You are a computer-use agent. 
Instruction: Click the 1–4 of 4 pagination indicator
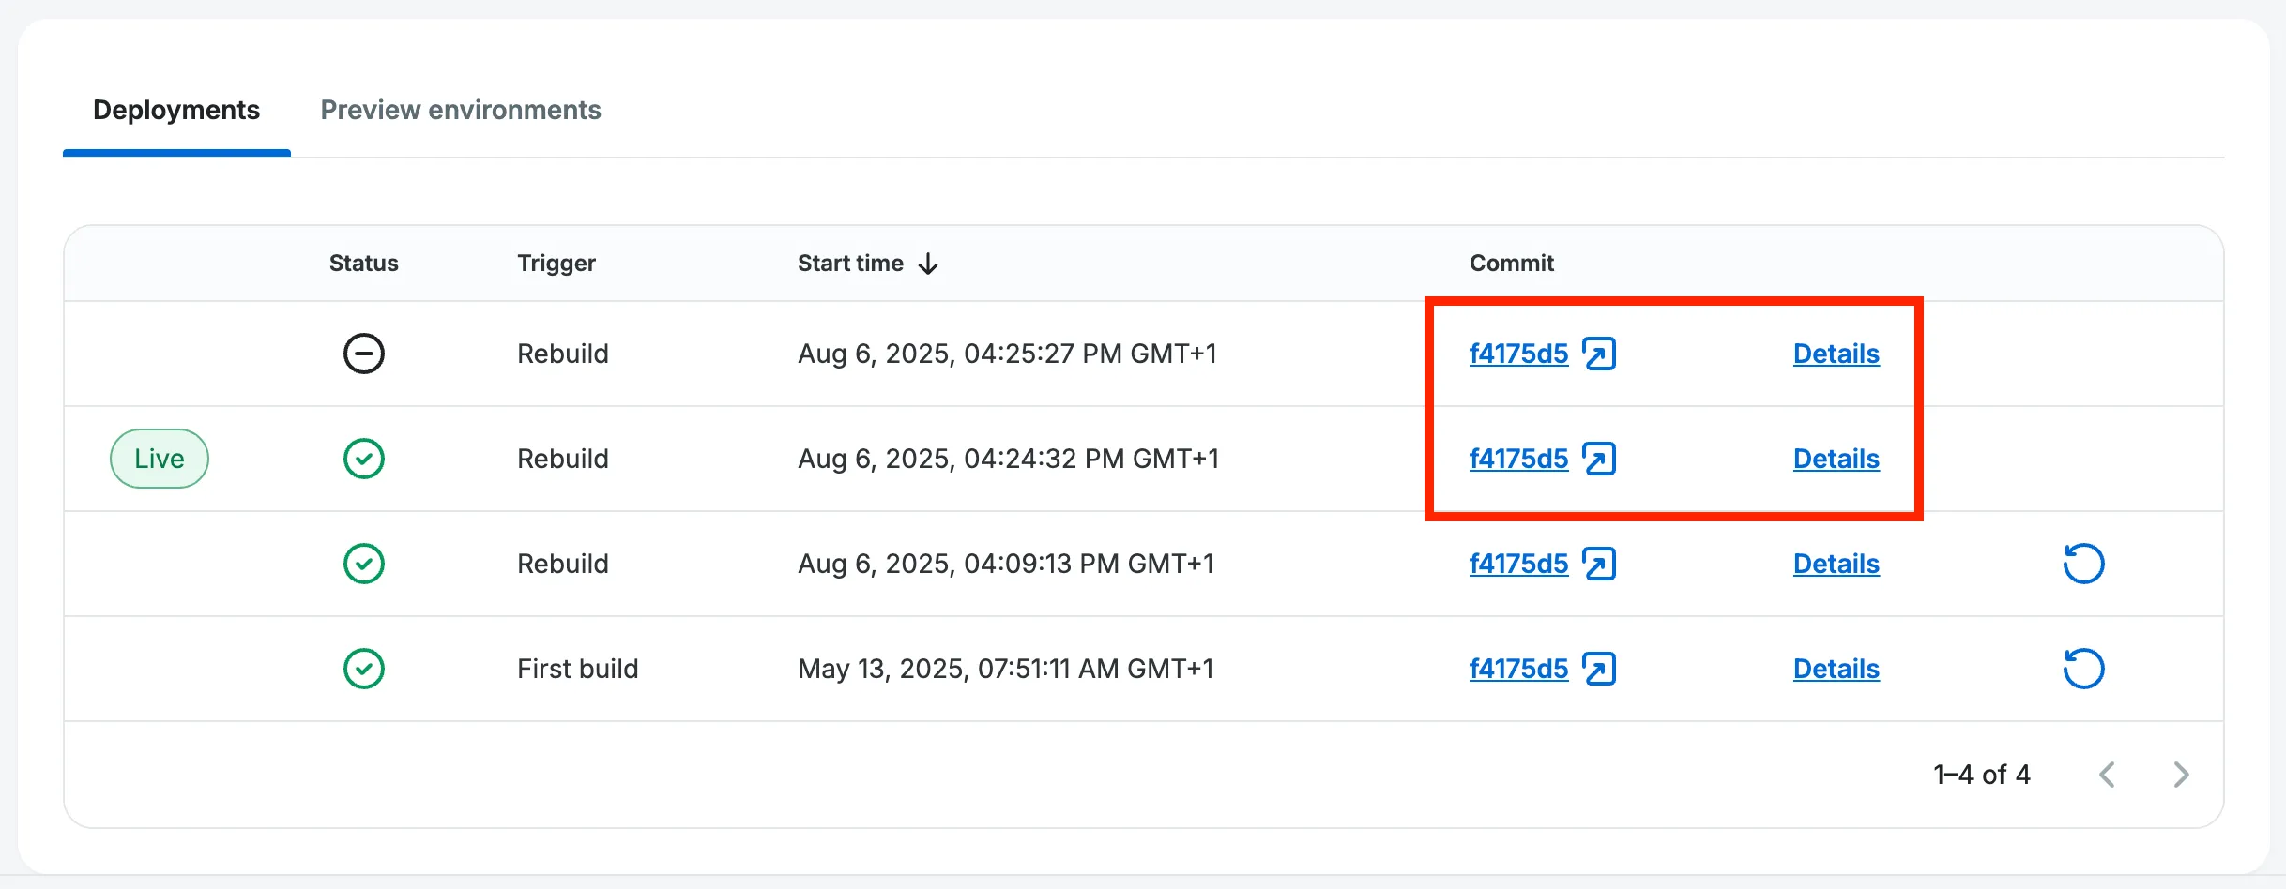pos(1982,775)
